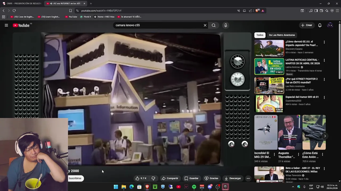This screenshot has height=191, width=341.
Task: Open Brave Wallet
Action: click(321, 11)
